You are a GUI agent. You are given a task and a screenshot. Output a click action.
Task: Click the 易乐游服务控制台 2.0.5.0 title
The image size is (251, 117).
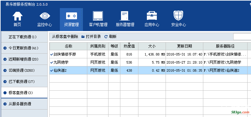tap(27, 4)
